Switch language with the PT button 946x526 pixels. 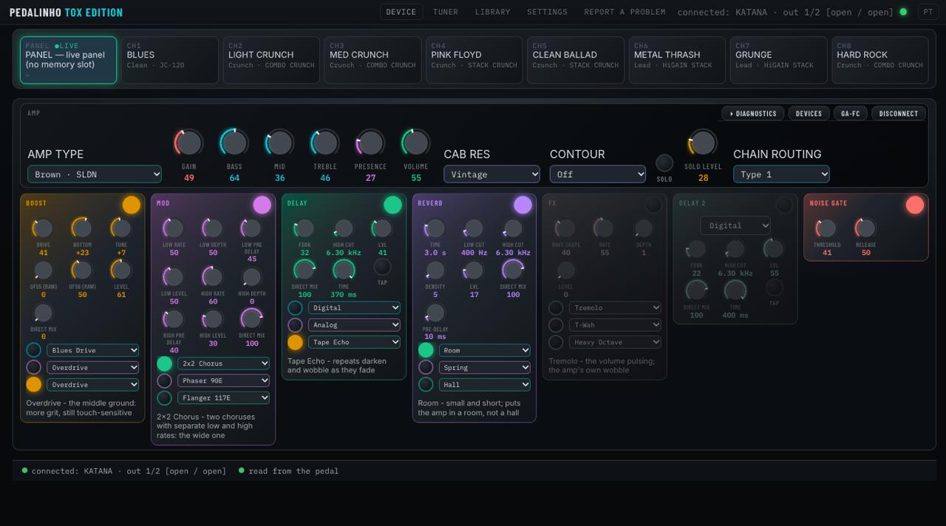point(928,12)
